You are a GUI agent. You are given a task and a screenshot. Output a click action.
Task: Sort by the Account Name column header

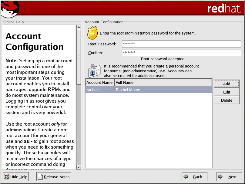tap(99, 82)
